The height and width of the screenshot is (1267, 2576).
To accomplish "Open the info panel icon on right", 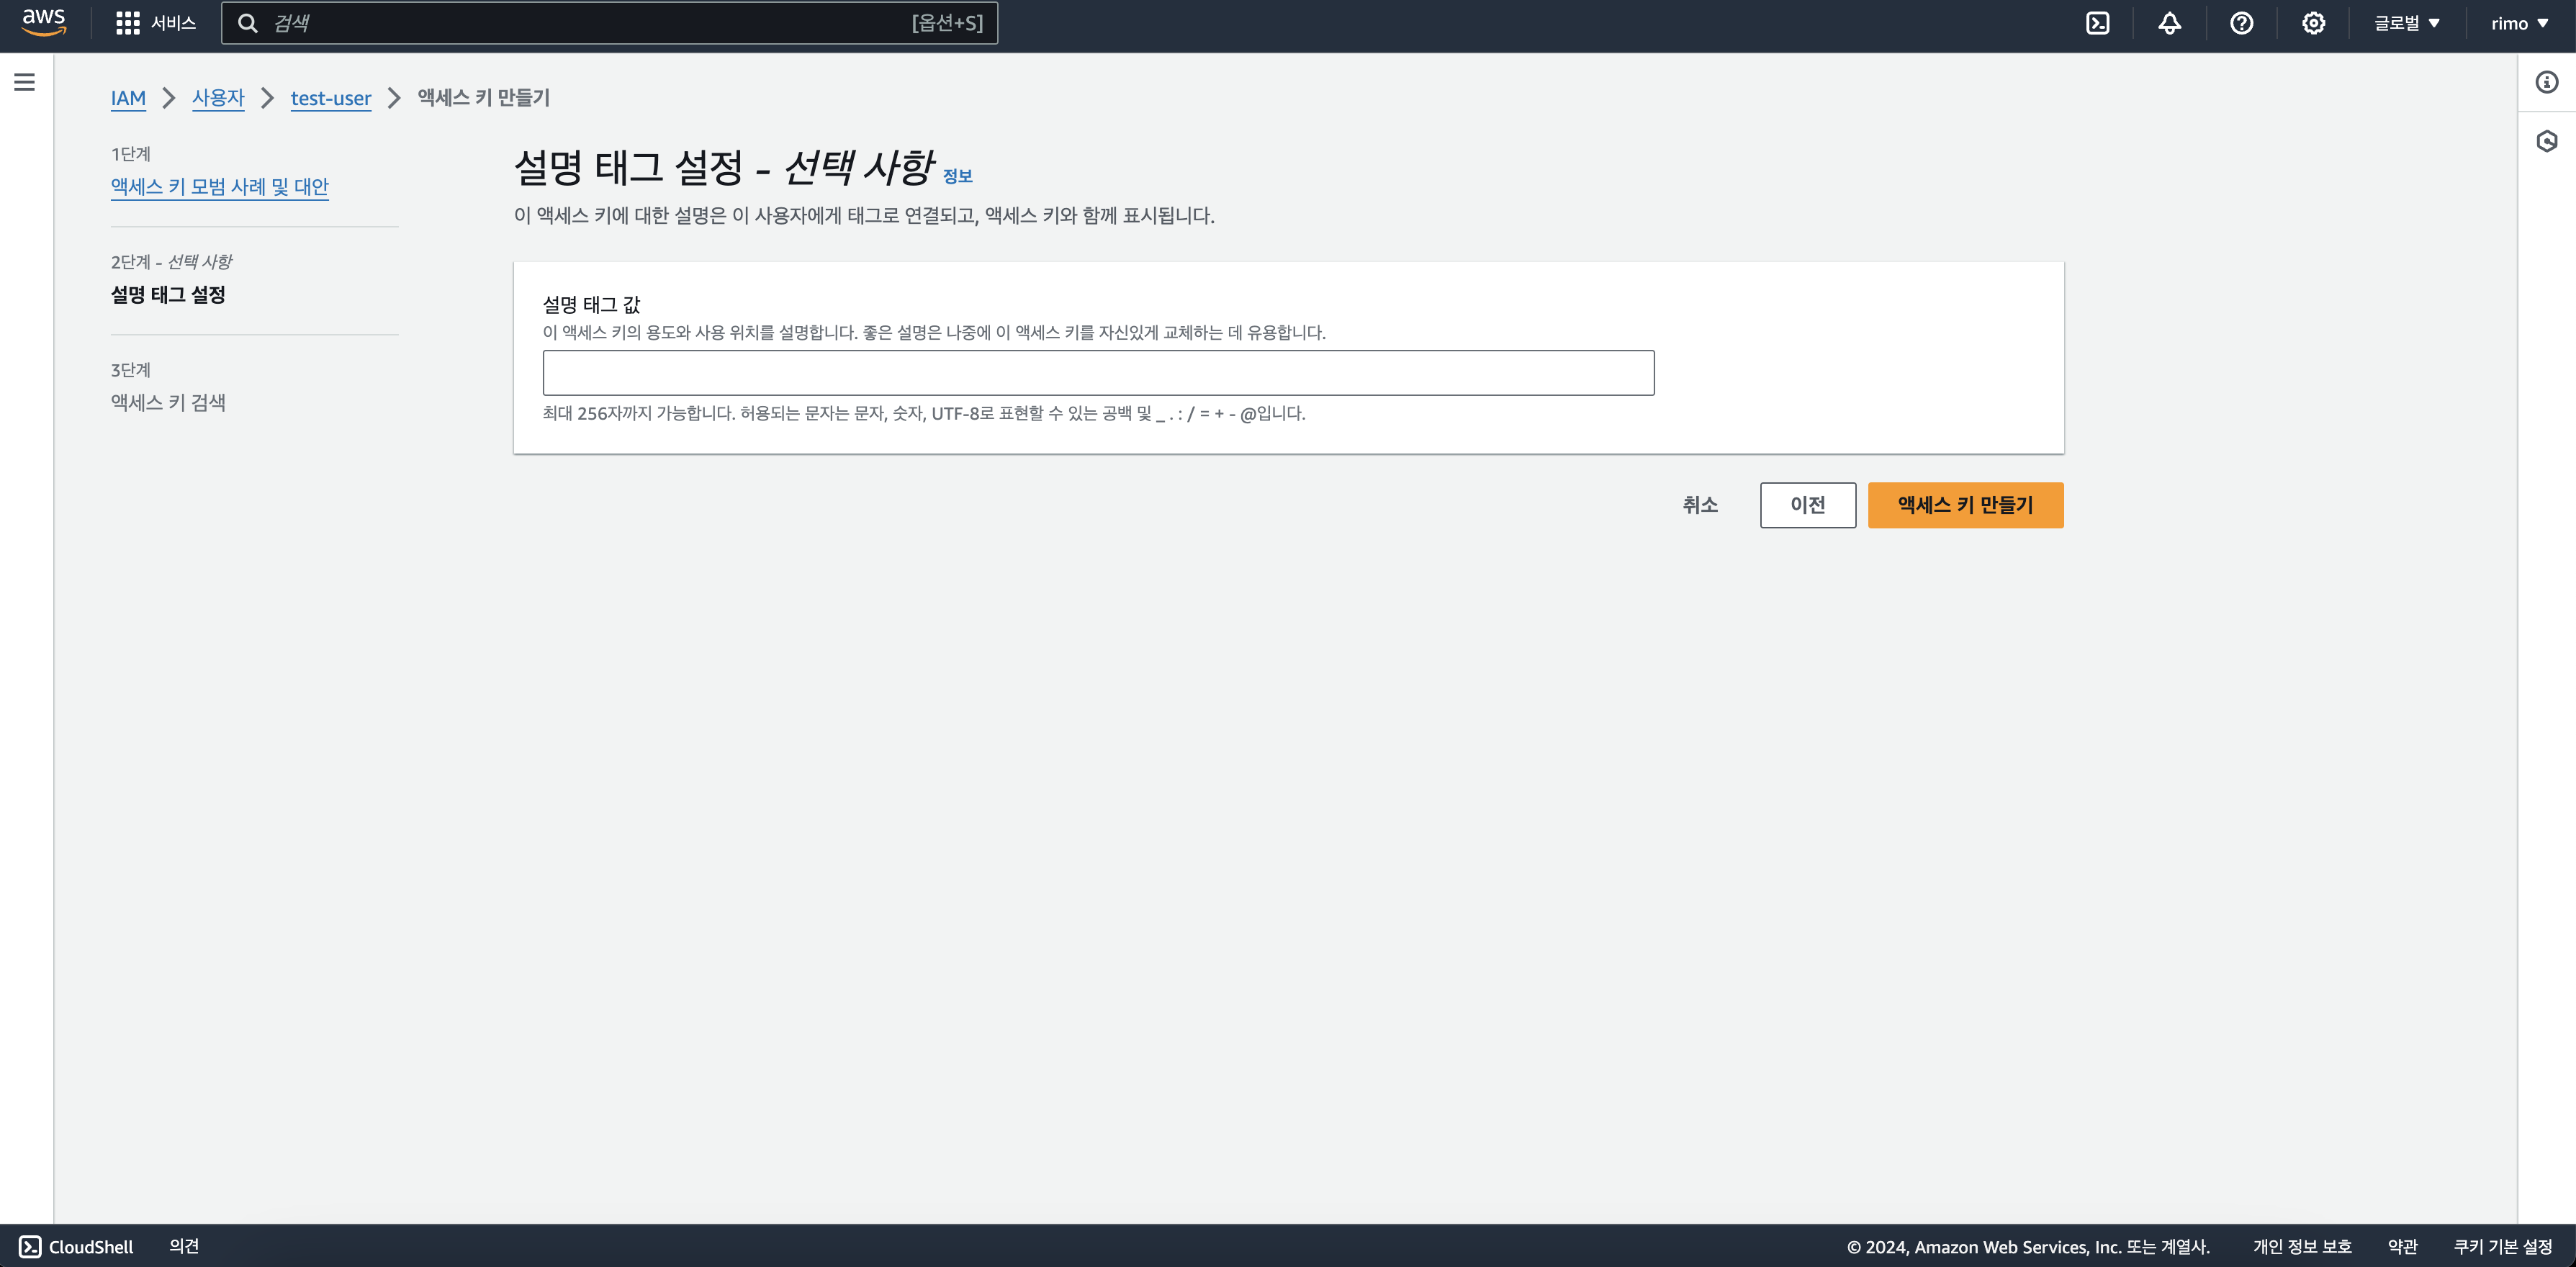I will click(x=2546, y=82).
